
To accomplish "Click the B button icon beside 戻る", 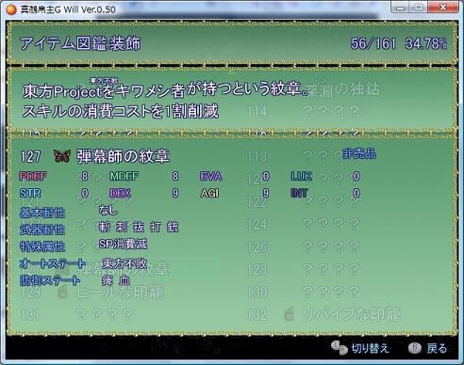I will point(415,347).
